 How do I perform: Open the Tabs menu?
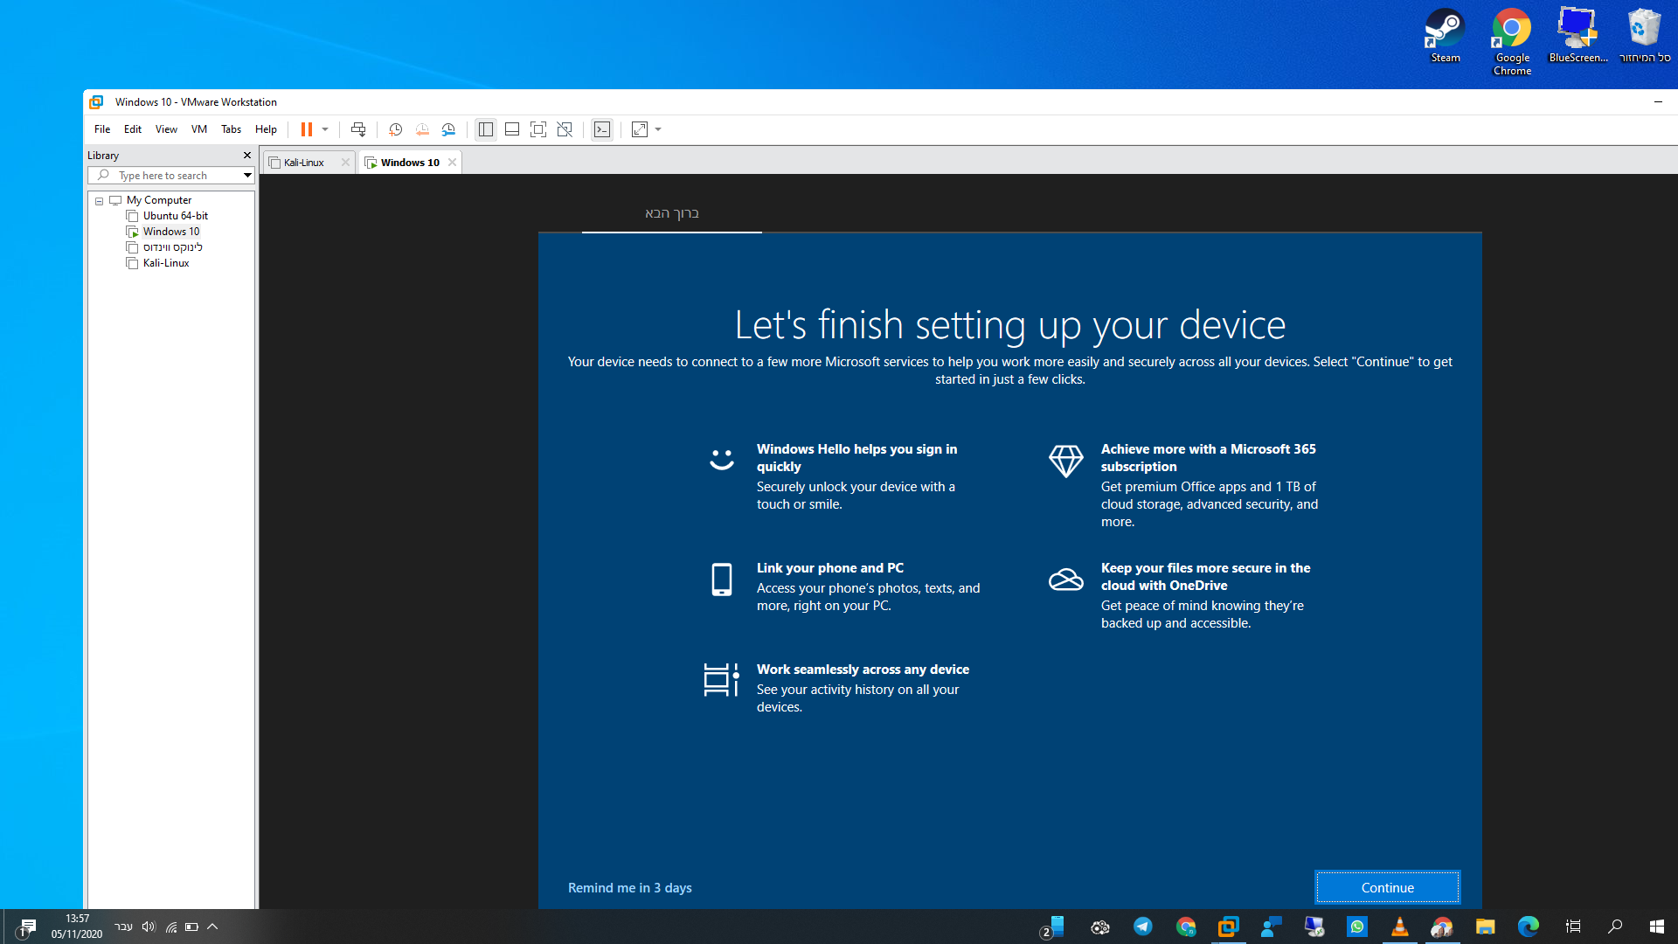click(231, 129)
